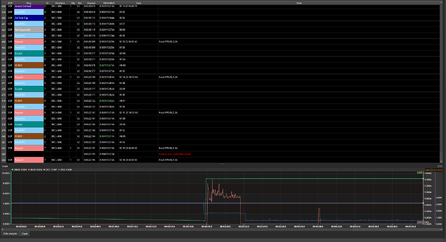This screenshot has height=242, width=446.
Task: Switch to the Data analysis tab
Action: click(x=10, y=234)
